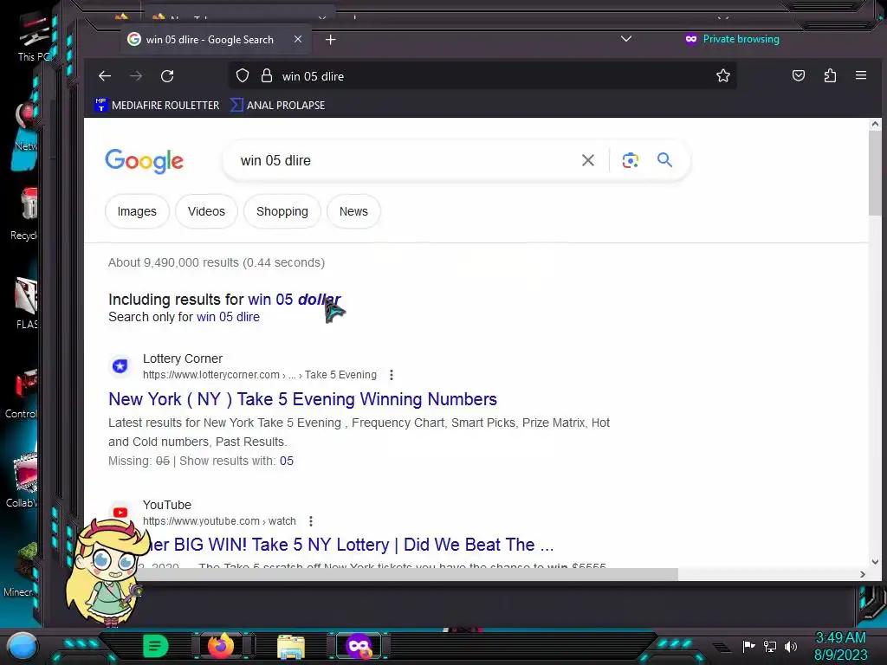Open tracking protection shield icon
Viewport: 887px width, 665px height.
(x=243, y=76)
